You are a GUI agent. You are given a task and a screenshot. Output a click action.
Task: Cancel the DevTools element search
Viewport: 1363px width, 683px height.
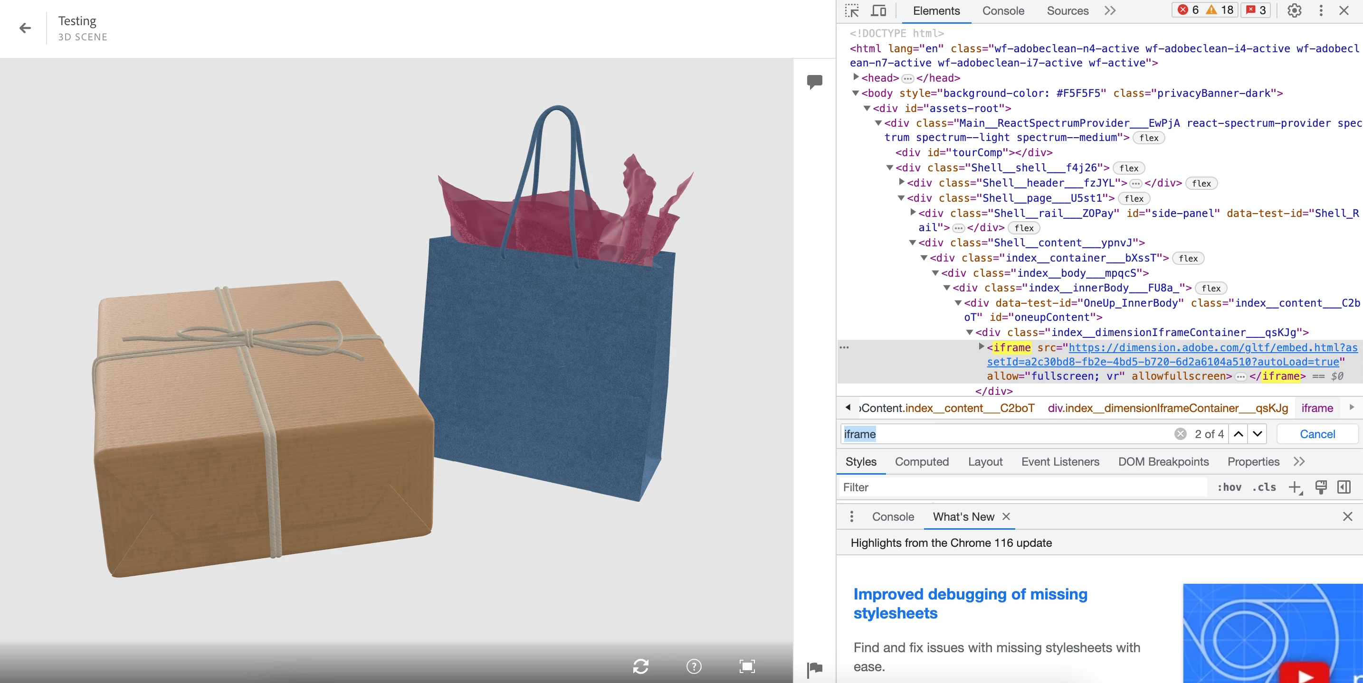[x=1316, y=434]
